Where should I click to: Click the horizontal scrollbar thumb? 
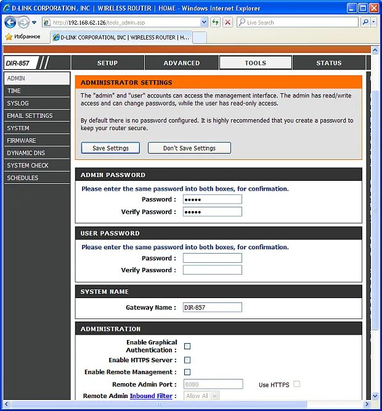click(x=159, y=404)
